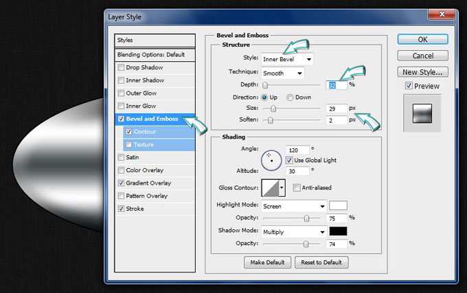The image size is (467, 293).
Task: Click the OK button
Action: [422, 39]
